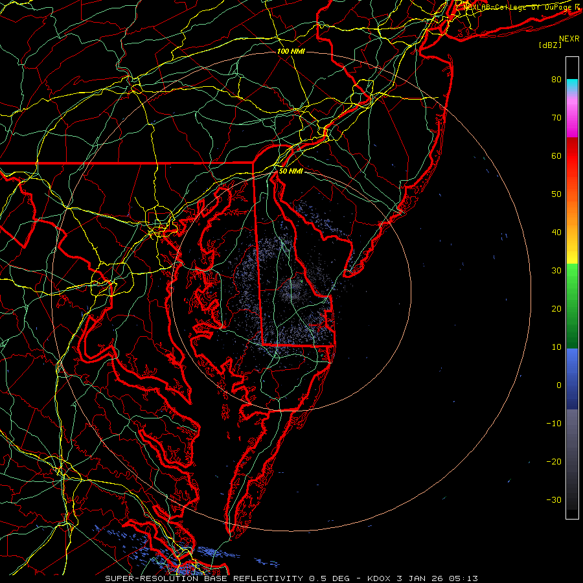This screenshot has width=583, height=583.
Task: Click the 0 value on the dBZ scale
Action: pos(559,385)
